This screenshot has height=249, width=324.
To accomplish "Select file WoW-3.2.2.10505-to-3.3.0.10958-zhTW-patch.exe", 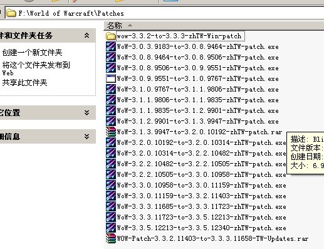I will (x=201, y=174).
